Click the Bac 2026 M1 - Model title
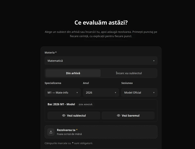 coord(61,104)
